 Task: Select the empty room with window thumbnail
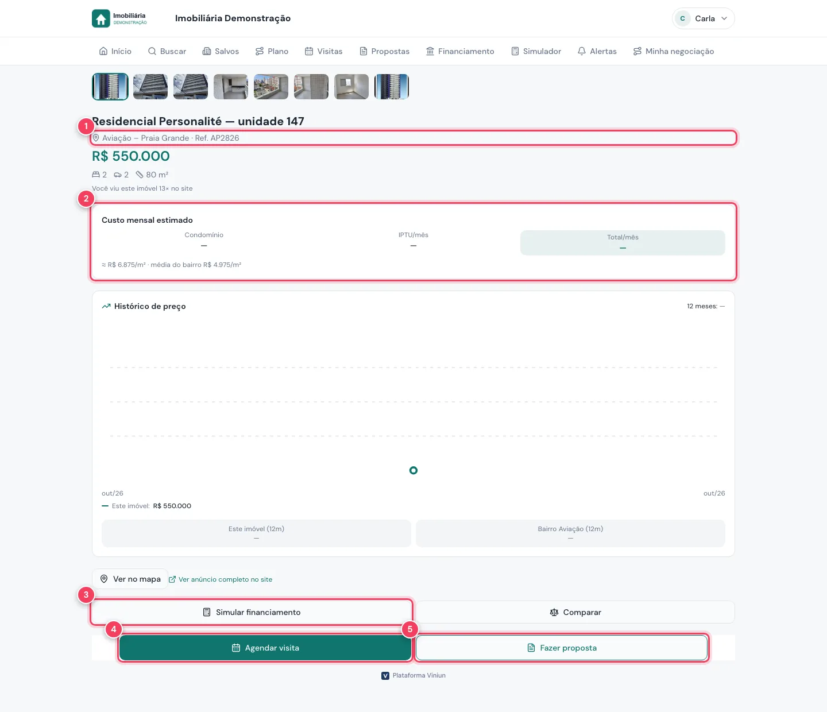[x=351, y=87]
